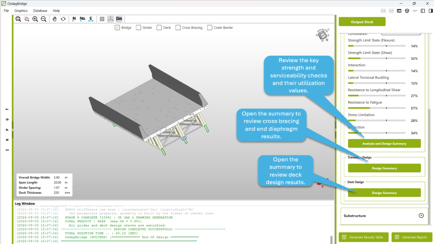Viewport: 434px width, 244px height.
Task: Open the Combination dropdown
Action: (401, 34)
